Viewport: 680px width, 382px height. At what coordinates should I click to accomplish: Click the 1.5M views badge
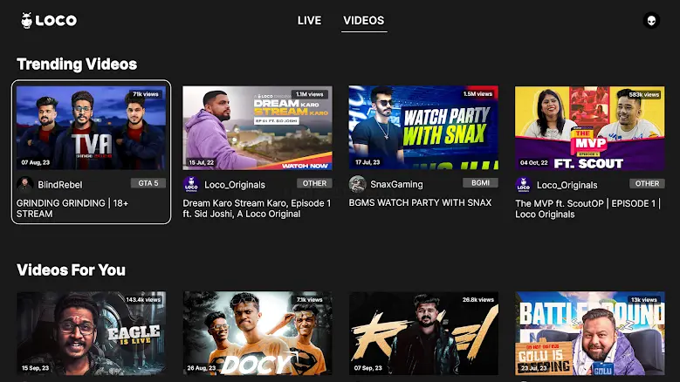point(477,93)
